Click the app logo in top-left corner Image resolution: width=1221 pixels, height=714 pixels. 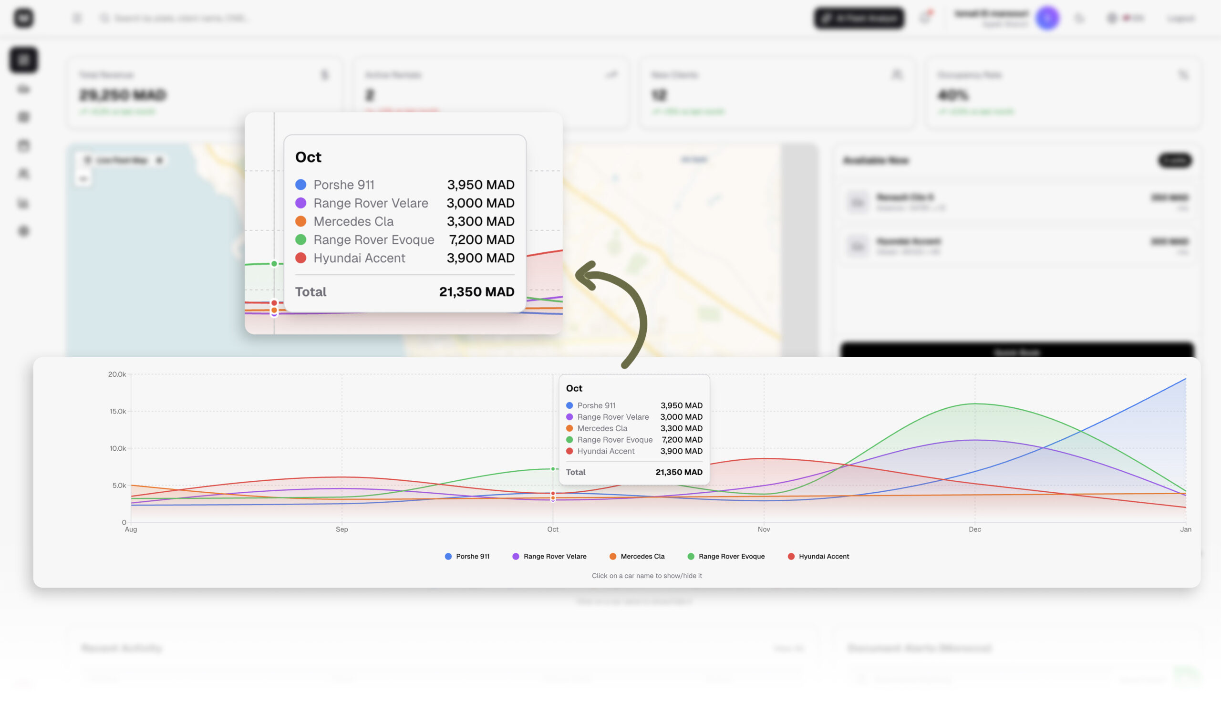coord(23,19)
